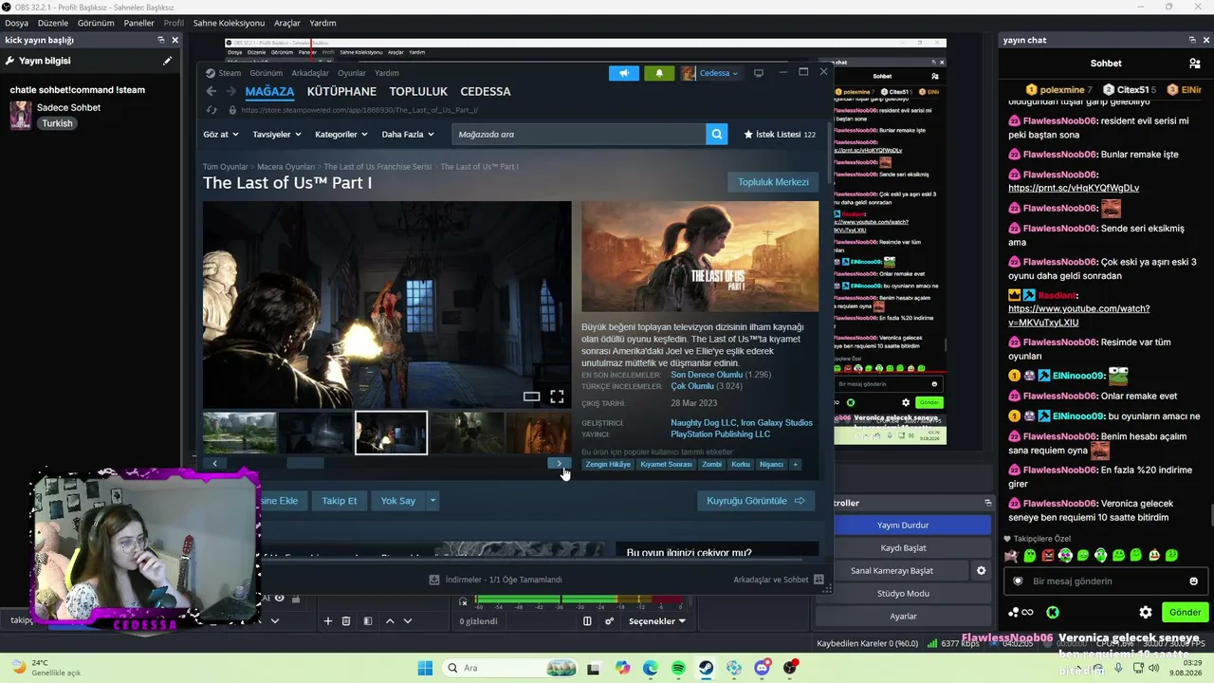Switch Steam to Big Picture mode icon
The height and width of the screenshot is (683, 1214).
coord(759,73)
